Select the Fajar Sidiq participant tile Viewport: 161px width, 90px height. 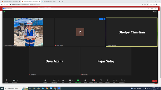106,61
